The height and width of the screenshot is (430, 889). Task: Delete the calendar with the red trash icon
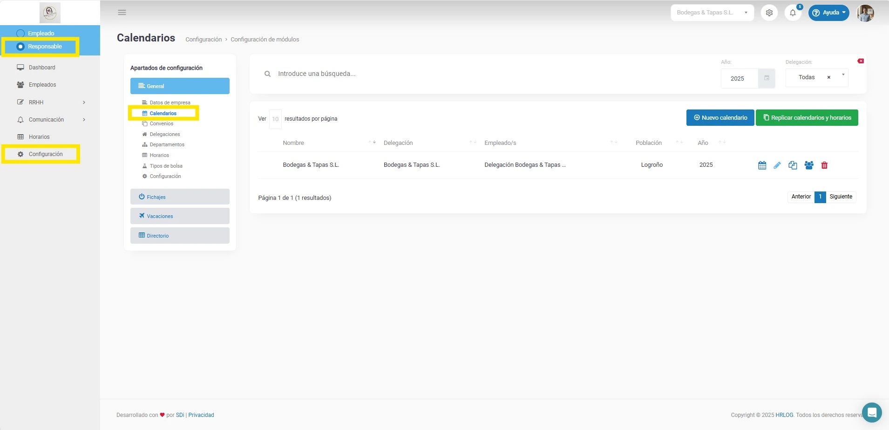coord(824,165)
